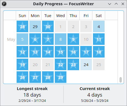Image resolution: width=127 pixels, height=106 pixels.
Task: Select the starred April 30 cell
Action: (x=48, y=26)
